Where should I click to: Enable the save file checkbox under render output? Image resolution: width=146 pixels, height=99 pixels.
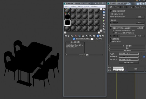[111, 23]
